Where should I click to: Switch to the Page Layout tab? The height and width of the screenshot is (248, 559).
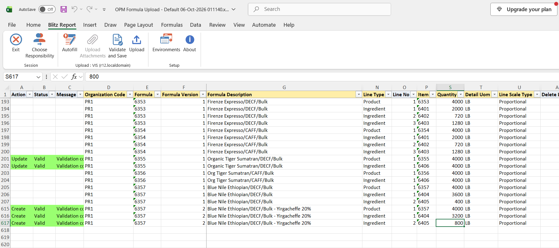tap(139, 25)
